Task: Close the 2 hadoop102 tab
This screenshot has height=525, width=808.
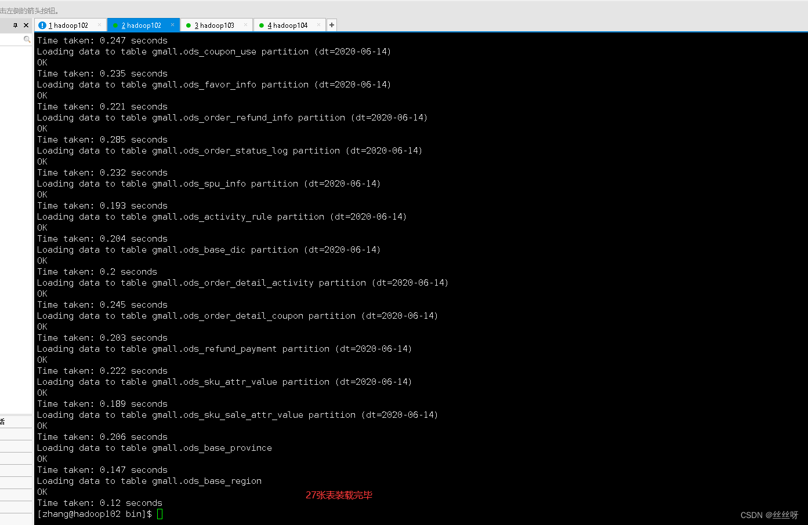Action: tap(172, 25)
